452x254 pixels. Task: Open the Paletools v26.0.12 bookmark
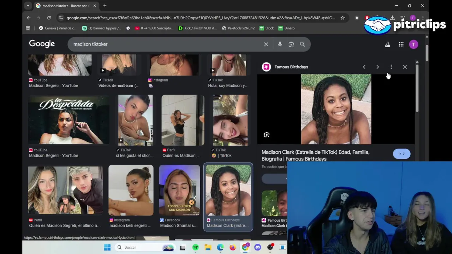[238, 28]
